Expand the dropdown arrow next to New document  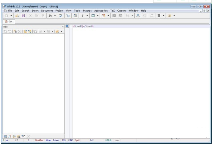11,16
